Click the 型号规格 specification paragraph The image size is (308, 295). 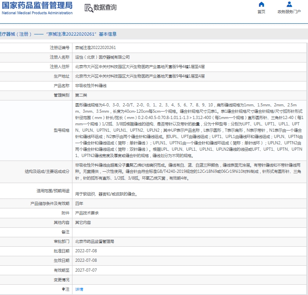pyautogui.click(x=189, y=130)
